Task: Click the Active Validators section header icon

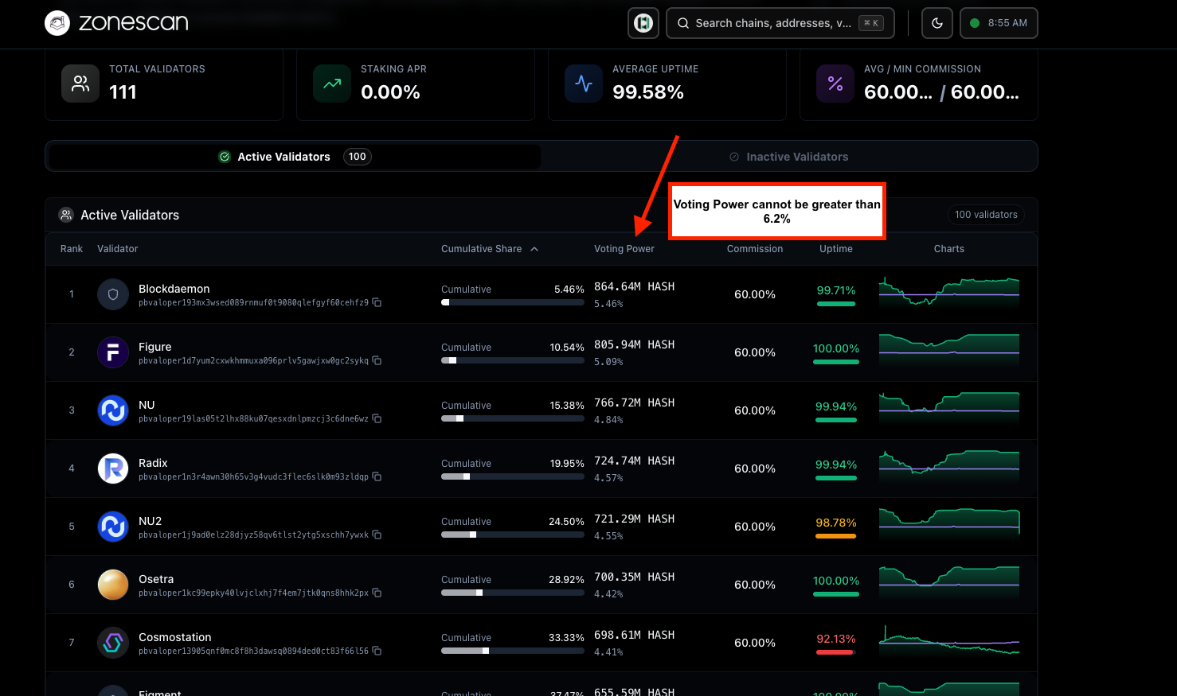Action: tap(66, 215)
